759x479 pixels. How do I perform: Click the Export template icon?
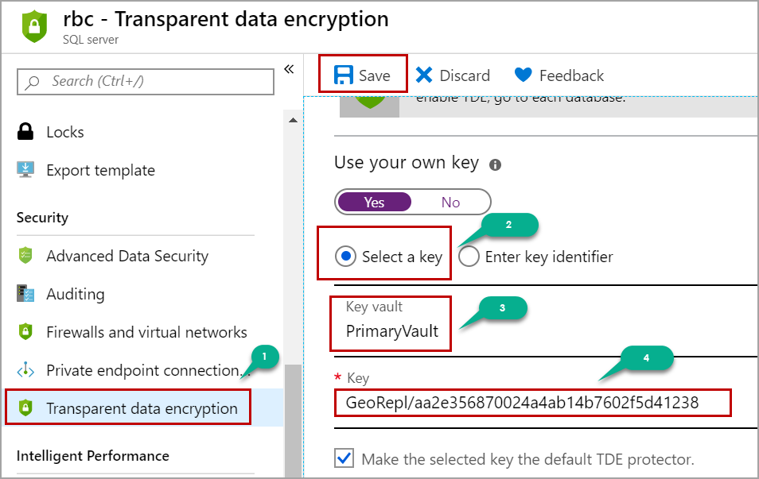[25, 170]
